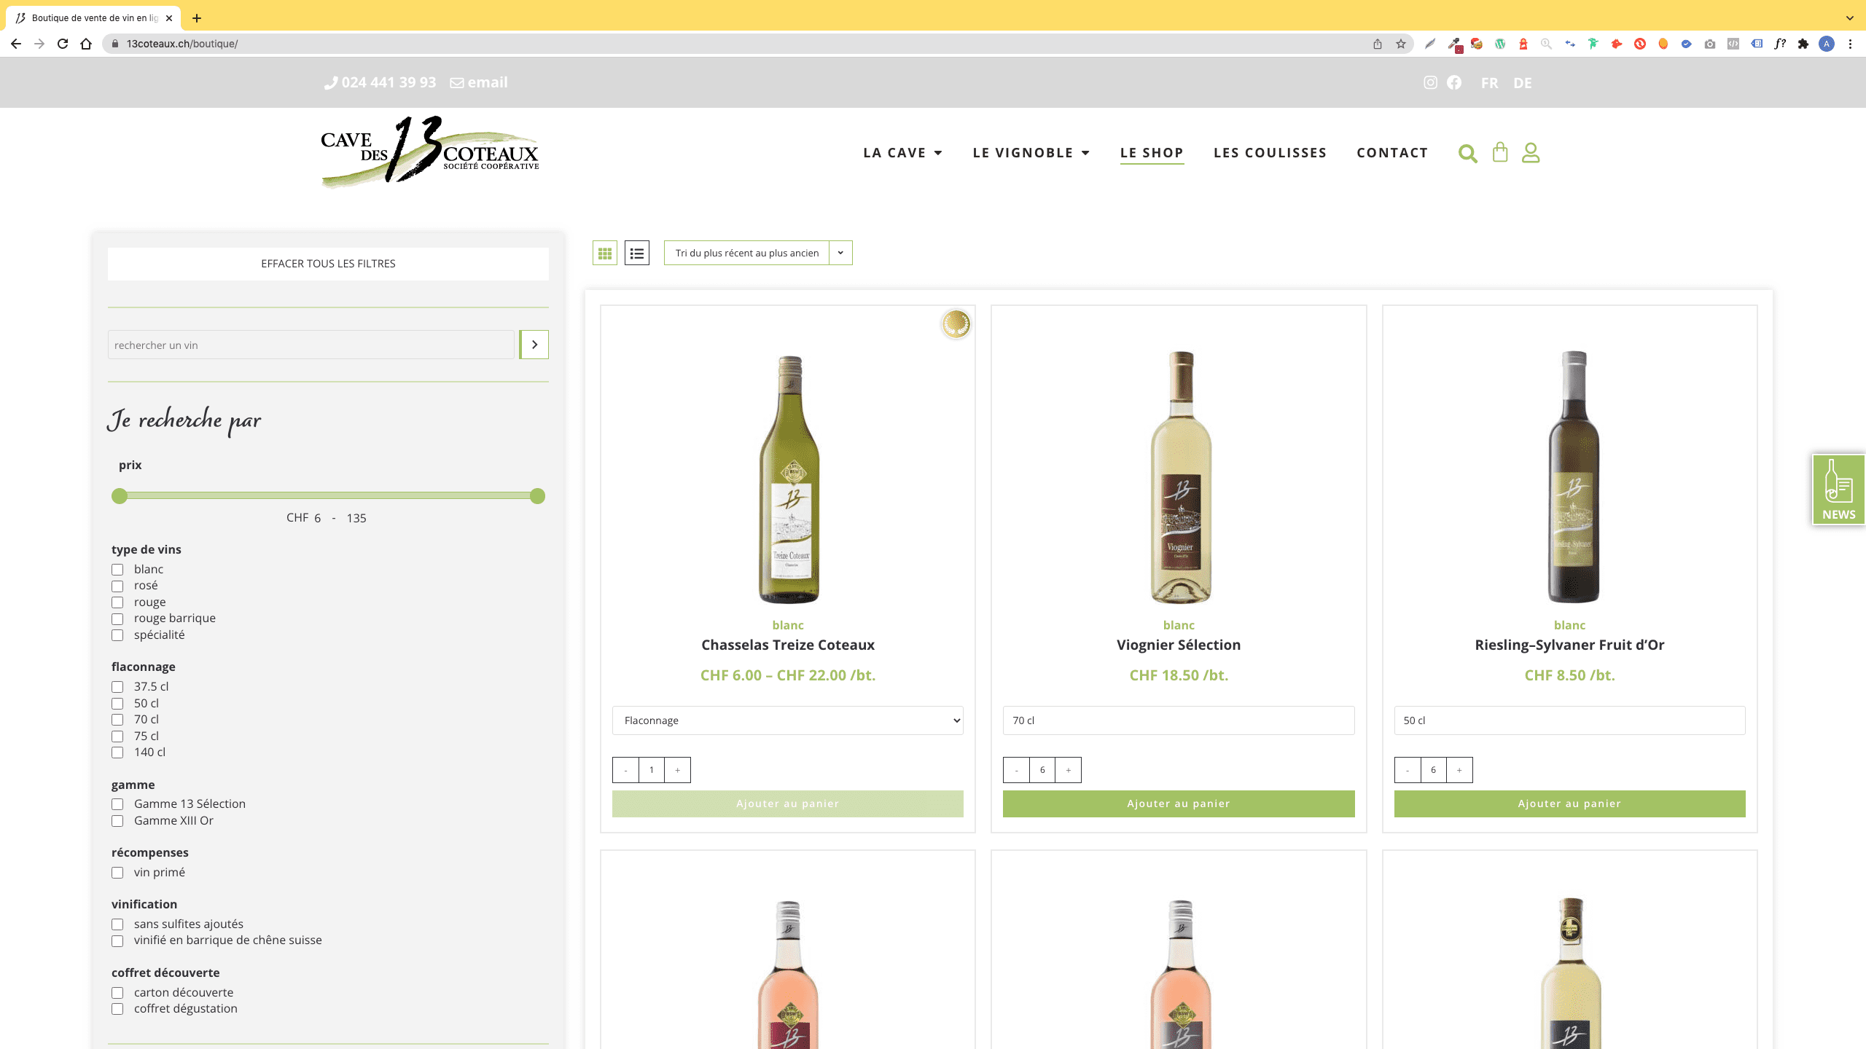This screenshot has height=1049, width=1866.
Task: Click EFFACER TOUS LES FILTRES button
Action: 328,264
